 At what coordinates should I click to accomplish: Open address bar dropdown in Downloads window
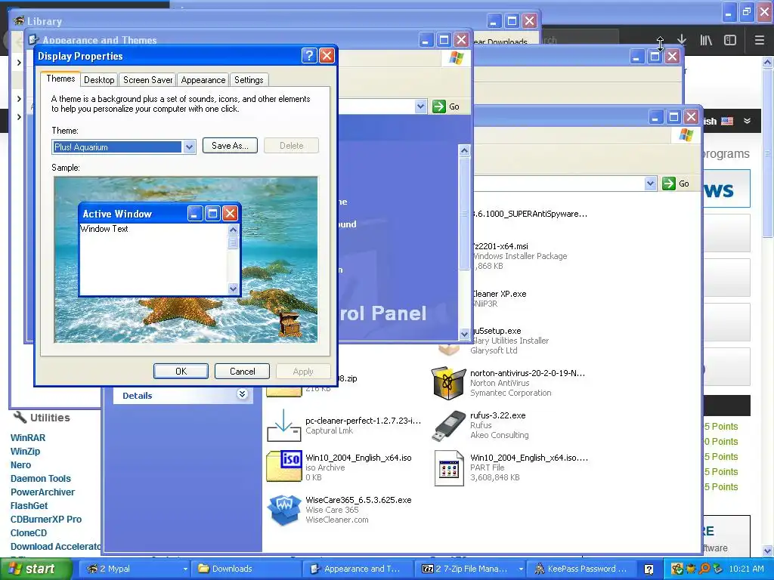(650, 184)
